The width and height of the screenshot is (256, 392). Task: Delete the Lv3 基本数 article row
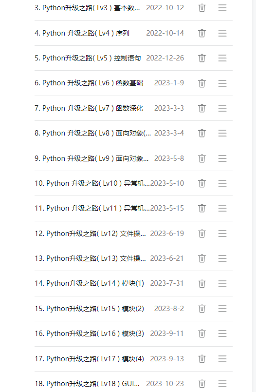point(202,8)
